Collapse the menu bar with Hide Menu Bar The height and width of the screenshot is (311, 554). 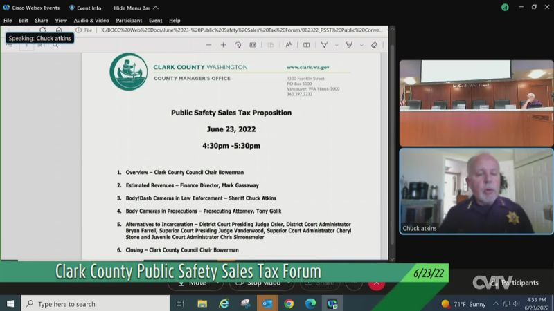136,8
